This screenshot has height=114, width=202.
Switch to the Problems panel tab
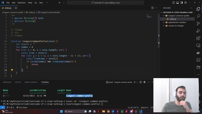click(x=7, y=82)
